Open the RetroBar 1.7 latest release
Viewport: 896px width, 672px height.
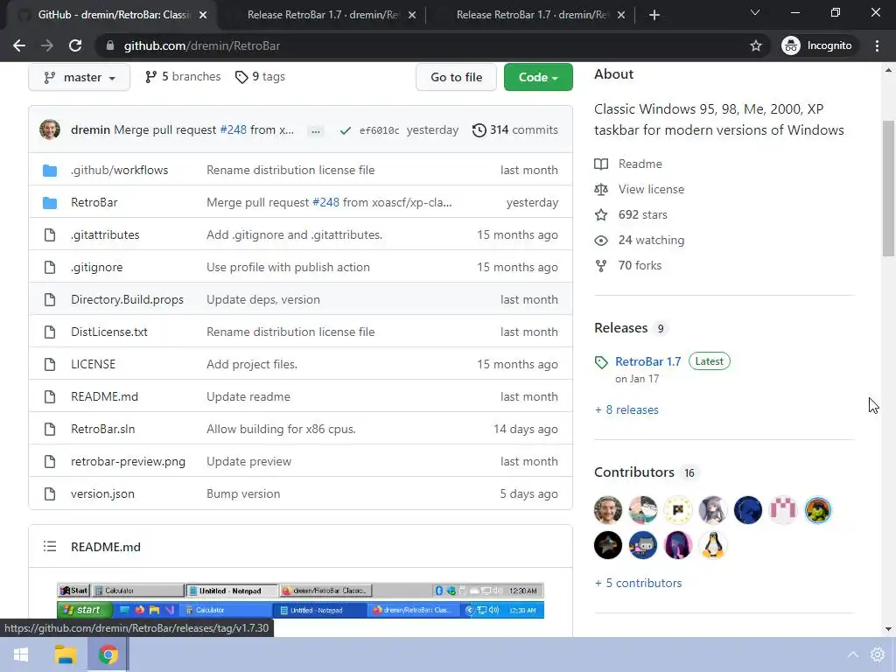click(x=648, y=361)
